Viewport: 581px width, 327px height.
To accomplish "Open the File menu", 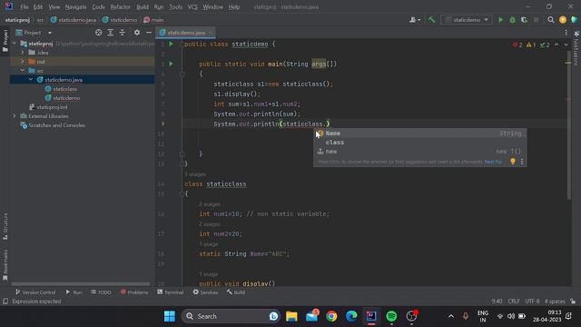I will [x=25, y=7].
